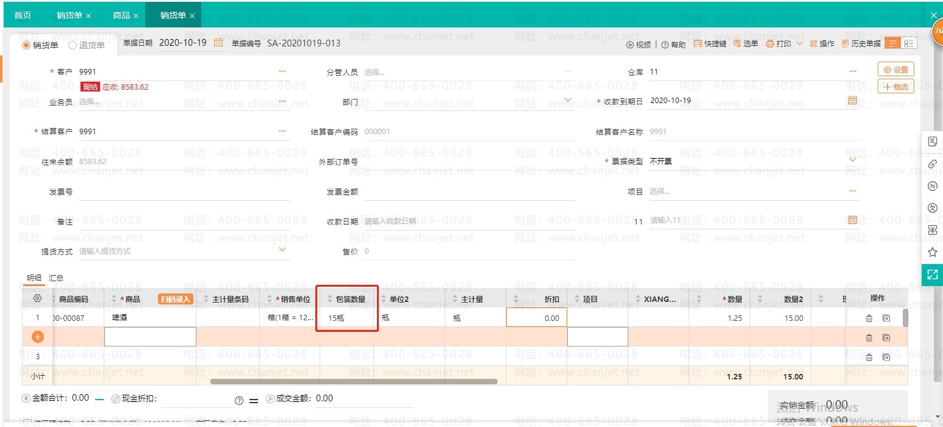Click the 设置 settings button
The image size is (943, 427).
pos(896,70)
